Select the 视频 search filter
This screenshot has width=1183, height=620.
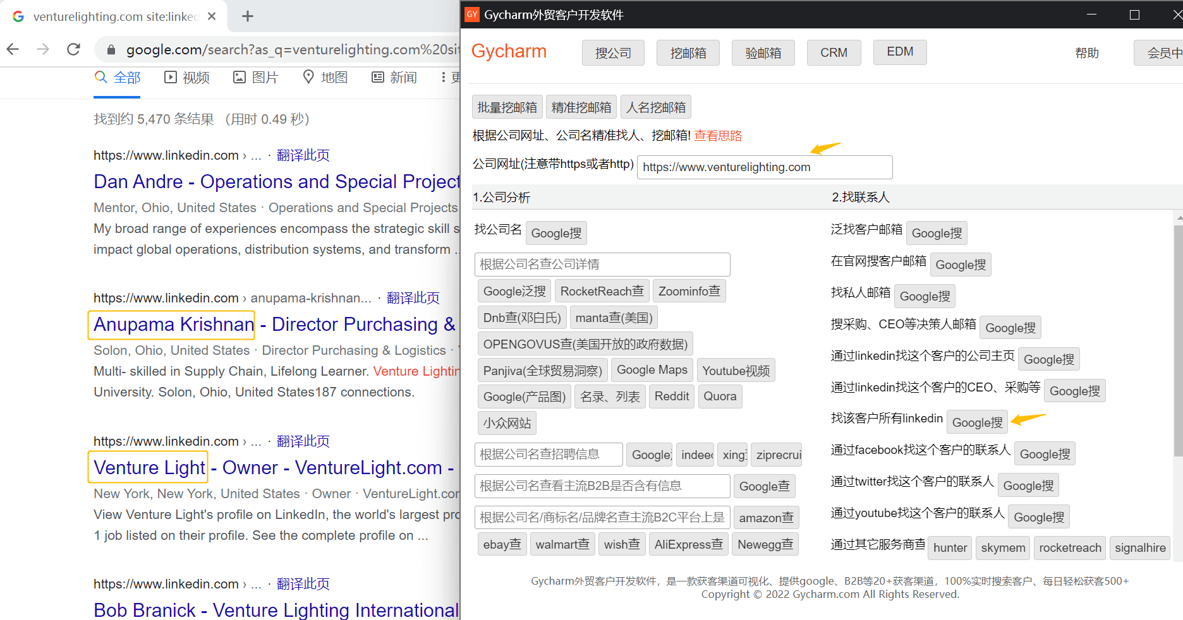[x=187, y=77]
